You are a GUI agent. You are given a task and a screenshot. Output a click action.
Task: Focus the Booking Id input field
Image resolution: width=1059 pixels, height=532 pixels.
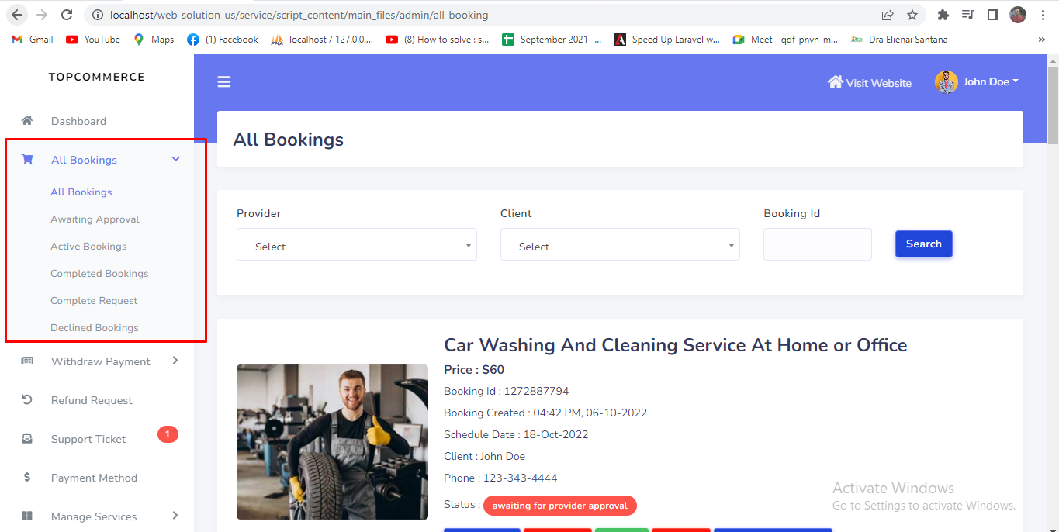click(x=817, y=244)
